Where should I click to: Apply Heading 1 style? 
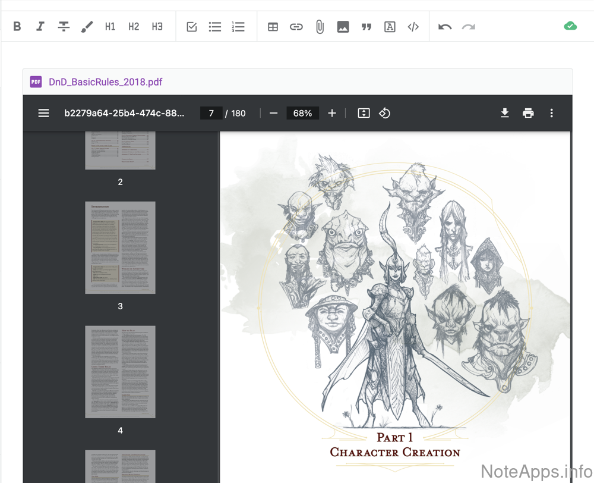(x=110, y=27)
